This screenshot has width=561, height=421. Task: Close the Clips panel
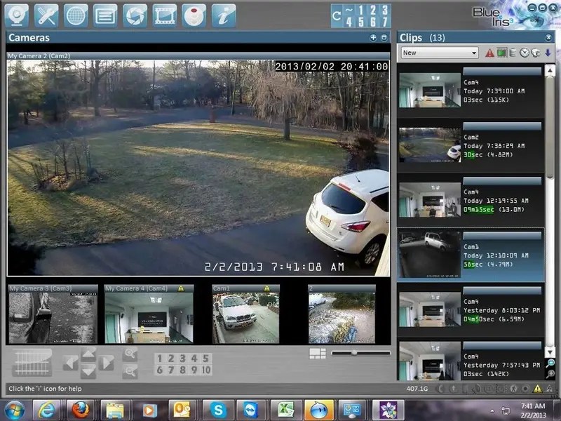click(x=548, y=38)
